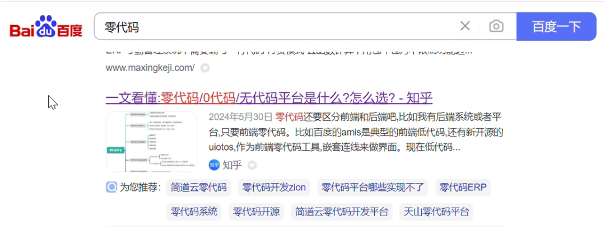This screenshot has height=230, width=605.
Task: Expand the dropdown arrow beside www.maxingkeji.com
Action: tap(205, 68)
